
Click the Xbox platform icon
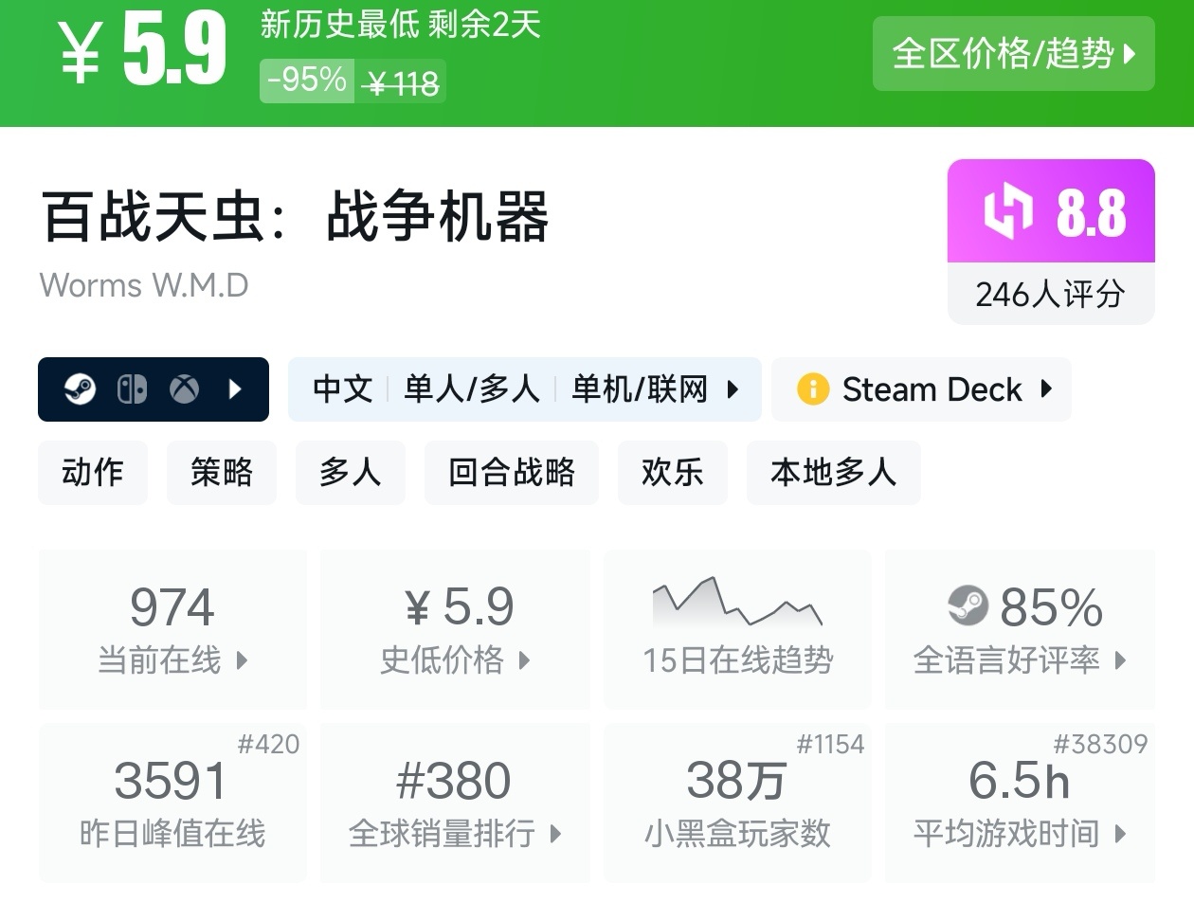184,389
